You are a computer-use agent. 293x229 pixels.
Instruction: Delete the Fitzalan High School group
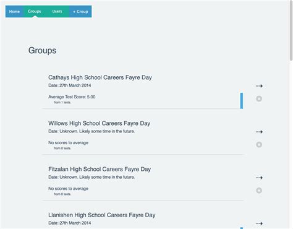(x=259, y=191)
